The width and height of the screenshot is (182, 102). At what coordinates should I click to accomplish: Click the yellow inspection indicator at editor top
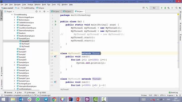coord(178,14)
